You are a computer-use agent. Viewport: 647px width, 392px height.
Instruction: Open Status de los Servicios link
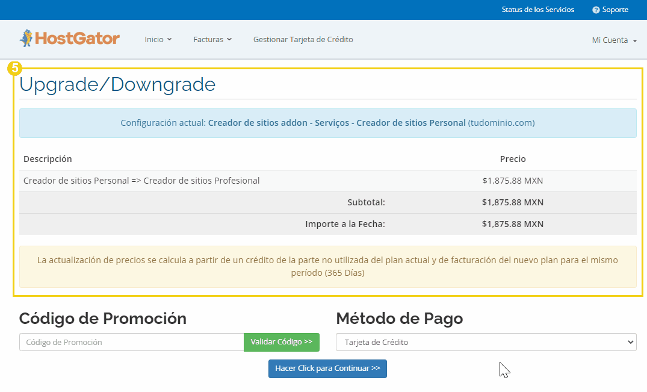(x=537, y=10)
